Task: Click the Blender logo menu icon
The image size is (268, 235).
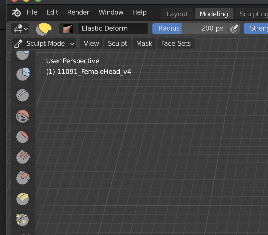Action: pos(16,12)
